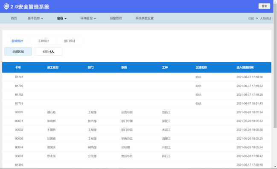
Task: Select the 仰拱-4人 filter button
Action: [x=48, y=52]
